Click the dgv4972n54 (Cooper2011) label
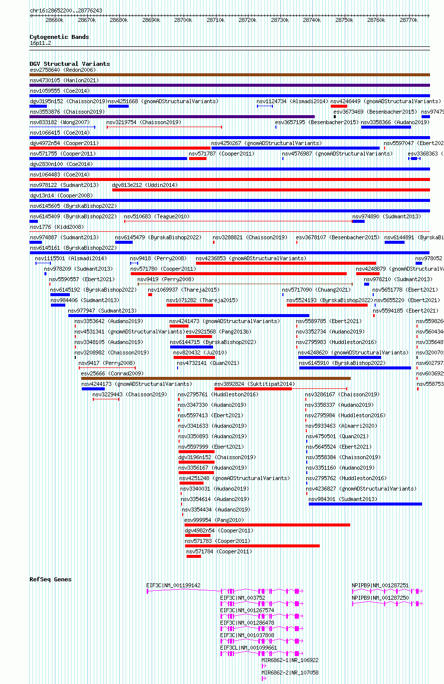The height and width of the screenshot is (684, 444). pyautogui.click(x=64, y=143)
